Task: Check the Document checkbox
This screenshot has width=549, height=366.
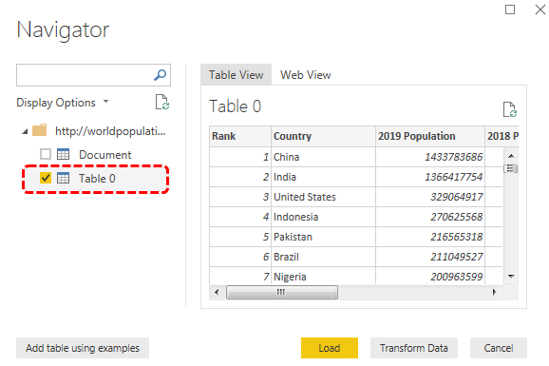Action: tap(46, 154)
